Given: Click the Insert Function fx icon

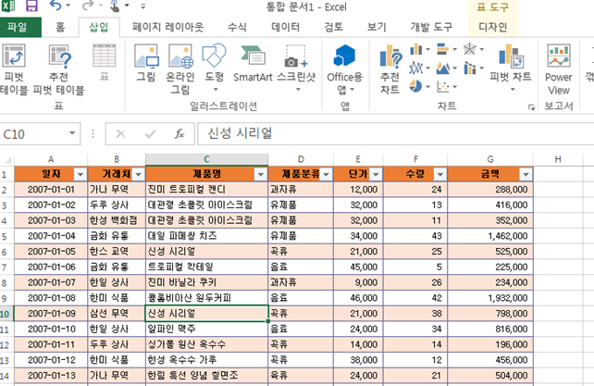Looking at the screenshot, I should coord(179,134).
